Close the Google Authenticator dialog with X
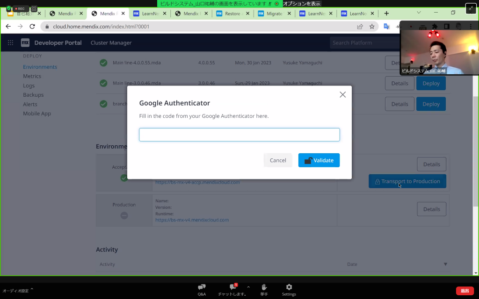 point(342,95)
